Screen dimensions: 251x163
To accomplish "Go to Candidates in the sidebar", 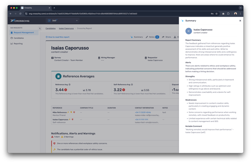I will 19,38.
